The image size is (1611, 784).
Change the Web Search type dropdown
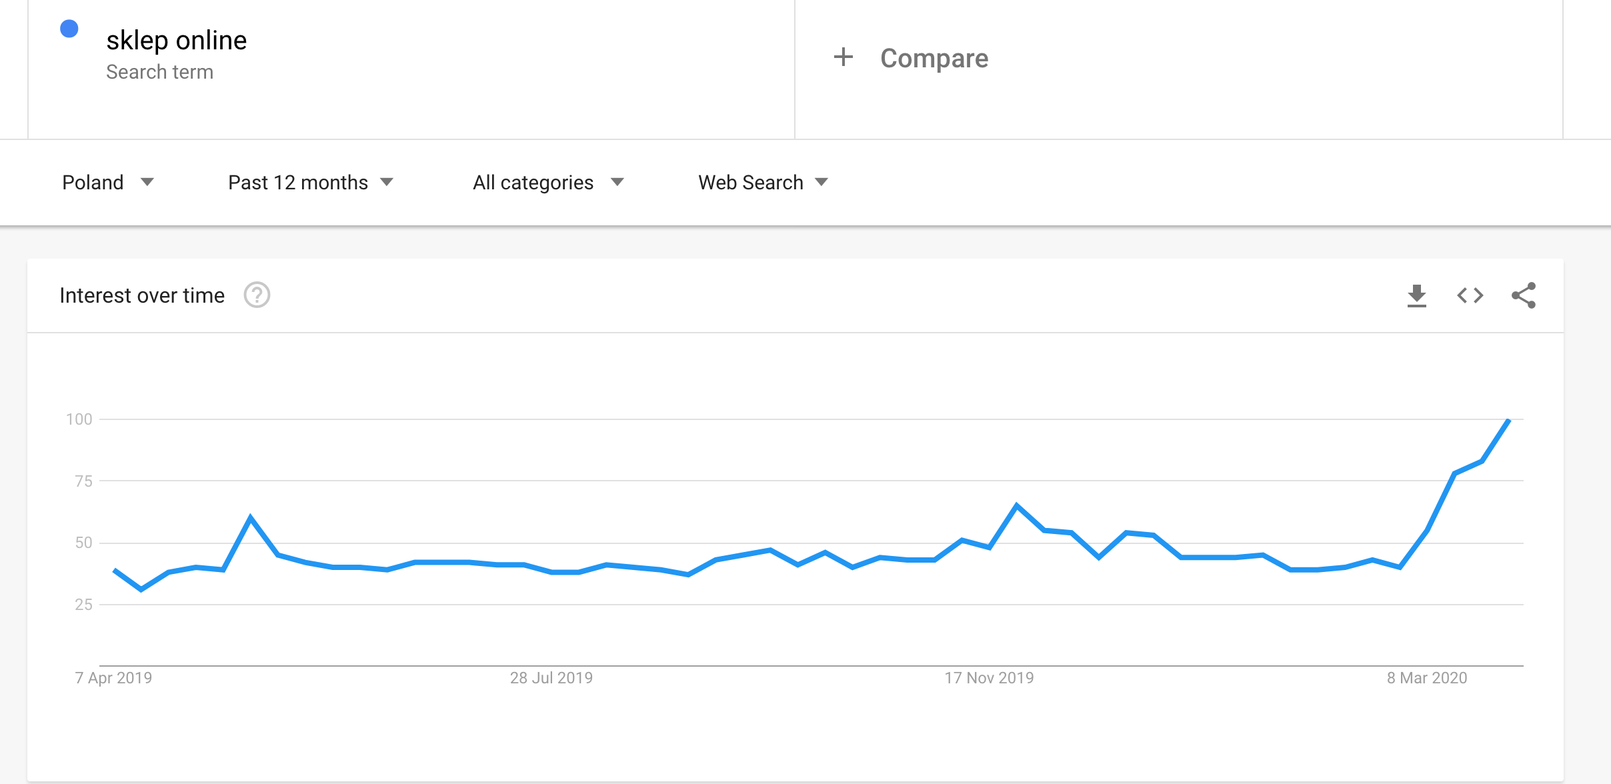tap(763, 182)
